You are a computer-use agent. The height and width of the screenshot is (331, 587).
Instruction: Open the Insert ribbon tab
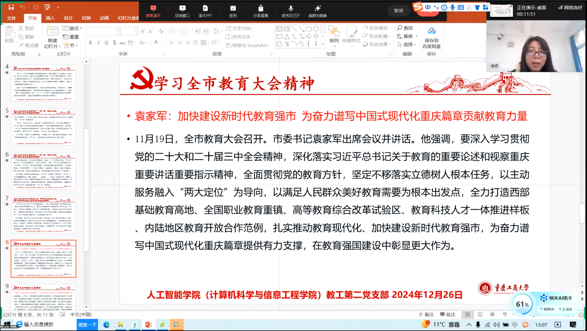pos(50,18)
